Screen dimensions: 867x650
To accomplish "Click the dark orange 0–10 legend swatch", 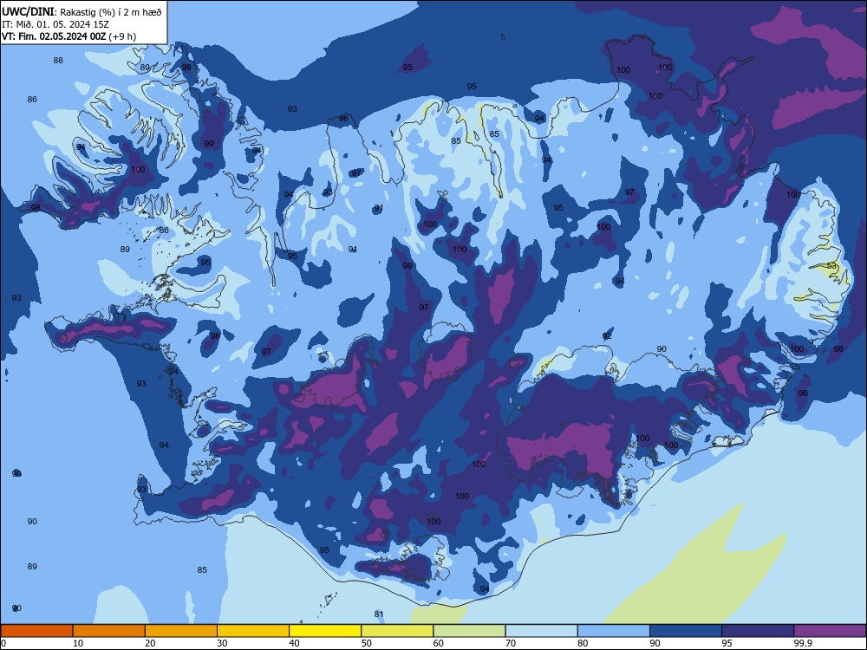I will coord(36,631).
